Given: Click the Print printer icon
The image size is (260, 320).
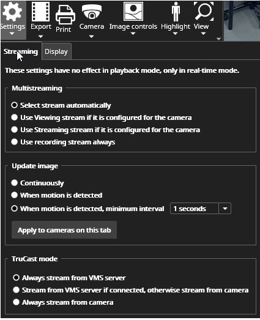Looking at the screenshot, I should [65, 15].
